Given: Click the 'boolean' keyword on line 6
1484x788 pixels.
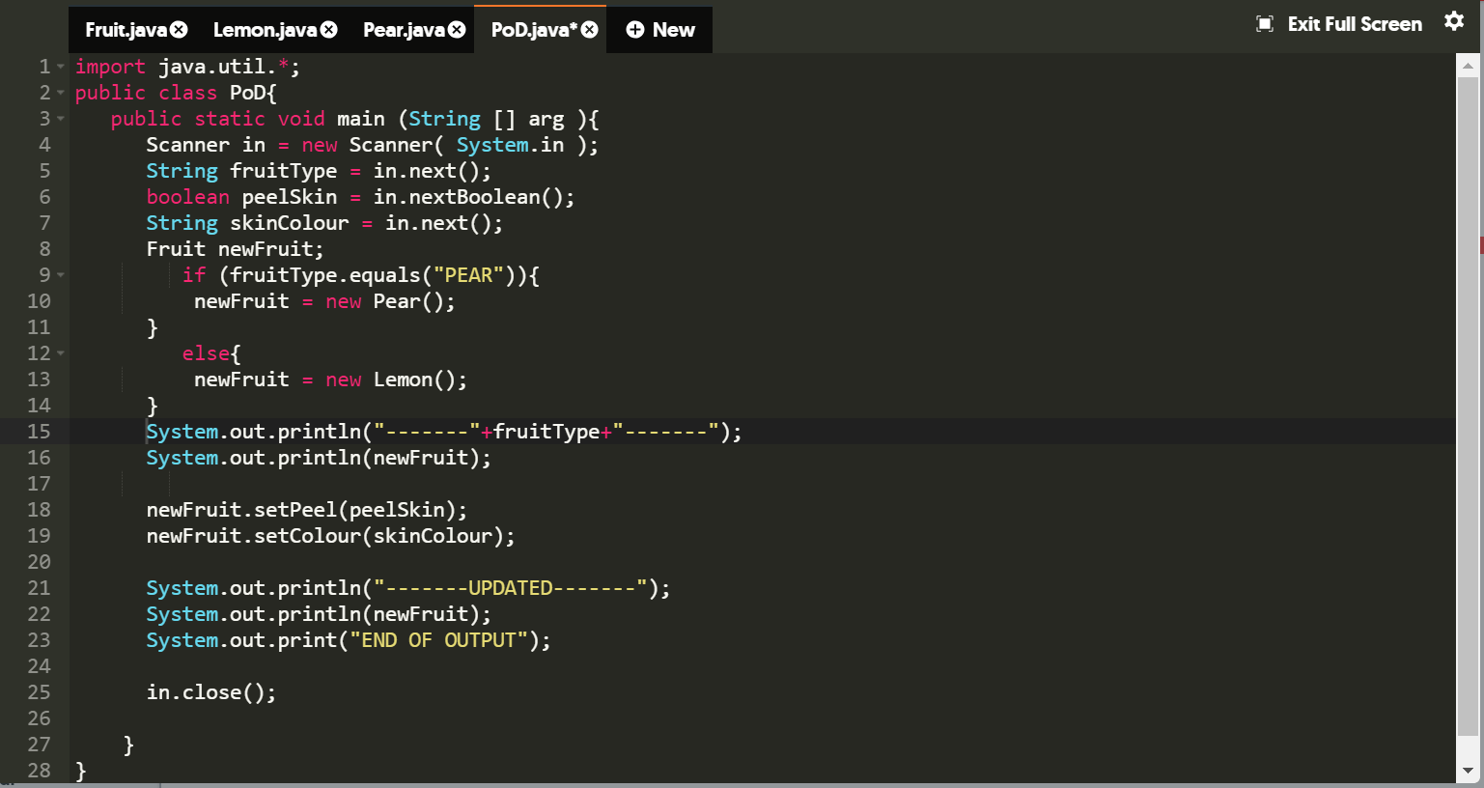Looking at the screenshot, I should [x=188, y=197].
